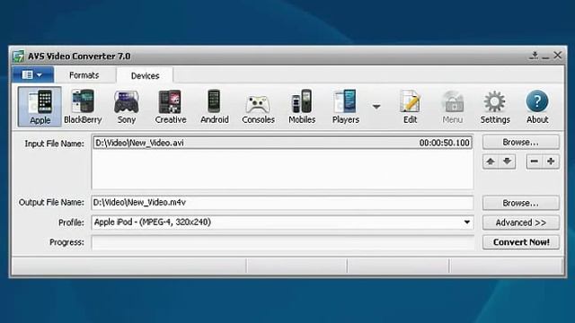Switch to the Devices tab

145,75
